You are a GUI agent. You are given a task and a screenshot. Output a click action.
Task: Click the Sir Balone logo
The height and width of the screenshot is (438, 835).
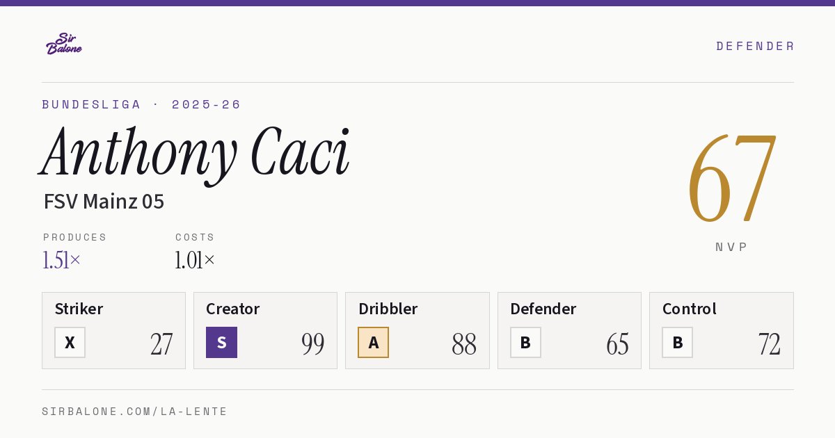(64, 44)
